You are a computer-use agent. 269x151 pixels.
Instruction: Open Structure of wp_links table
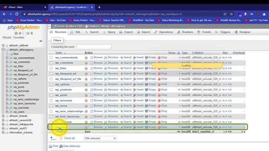click(x=111, y=68)
